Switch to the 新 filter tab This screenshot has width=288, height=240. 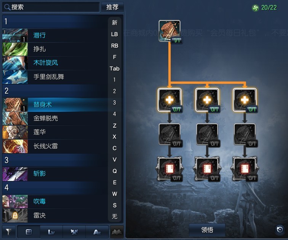(114, 23)
